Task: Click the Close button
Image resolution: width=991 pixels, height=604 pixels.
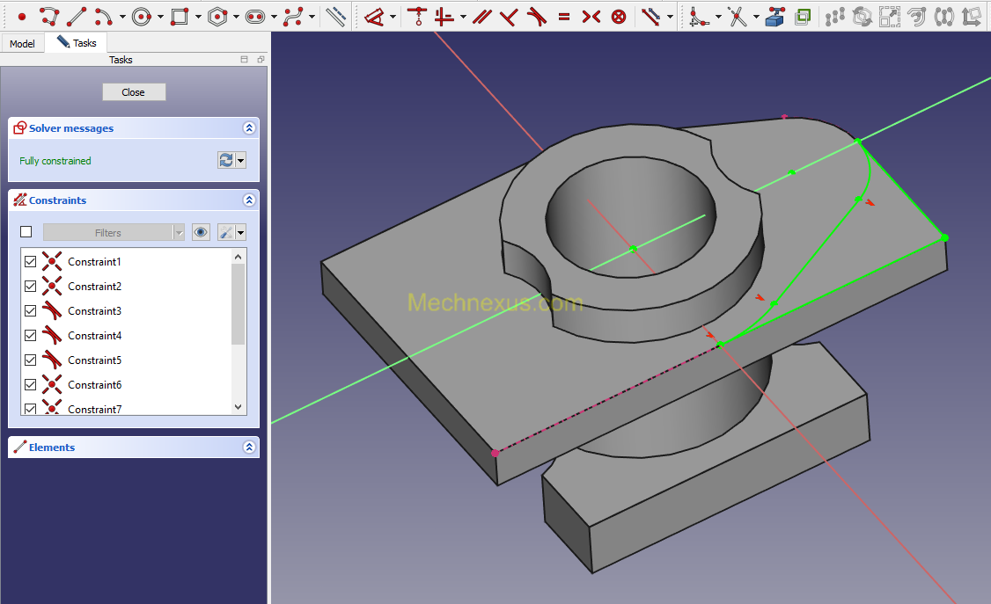Action: tap(134, 92)
